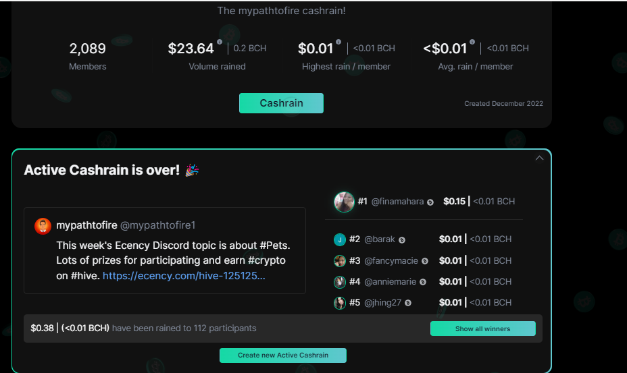Click the info icon beside Highest rain
The width and height of the screenshot is (627, 373).
click(338, 42)
